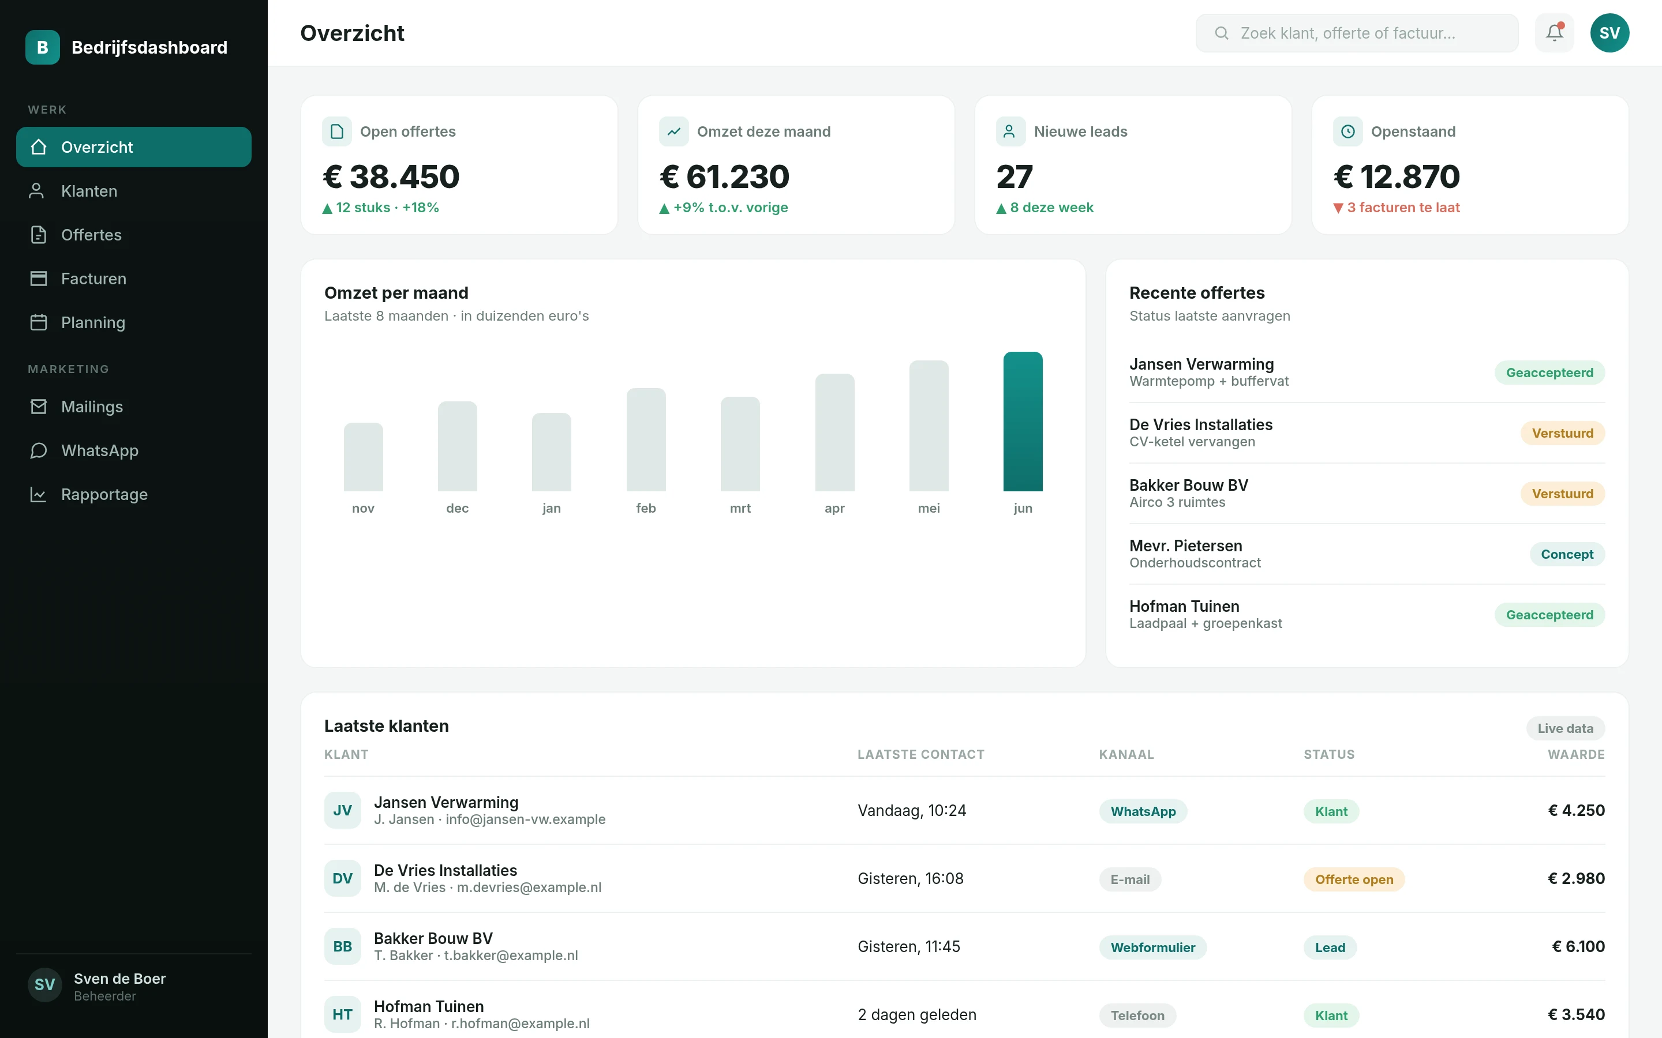
Task: Click Concept badge for Mevr. Pietersen
Action: pyautogui.click(x=1567, y=554)
